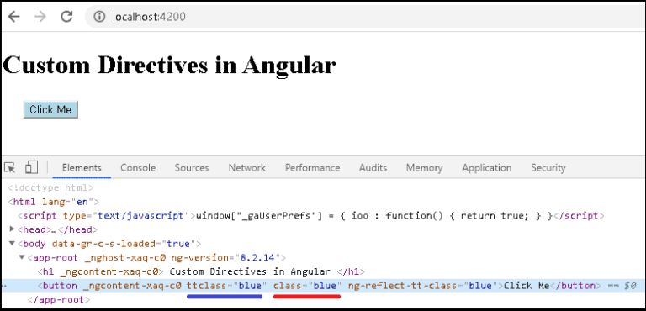The width and height of the screenshot is (646, 311).
Task: Go to the Performance tab
Action: [312, 168]
